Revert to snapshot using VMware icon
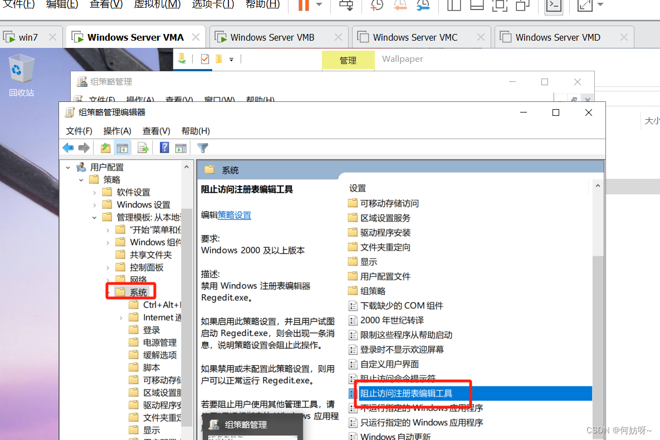The image size is (660, 440). (x=400, y=5)
